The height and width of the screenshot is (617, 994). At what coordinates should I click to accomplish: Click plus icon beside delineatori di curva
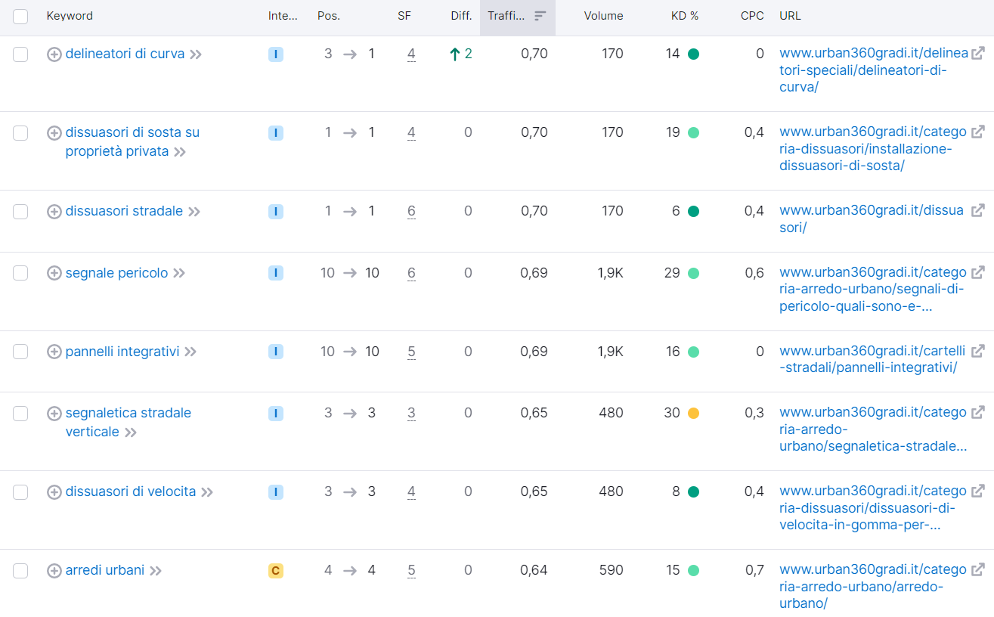pyautogui.click(x=54, y=54)
